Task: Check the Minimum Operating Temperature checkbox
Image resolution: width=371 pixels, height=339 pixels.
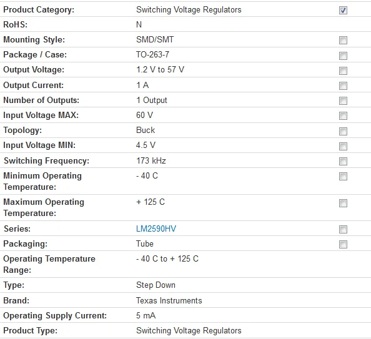Action: pyautogui.click(x=343, y=176)
